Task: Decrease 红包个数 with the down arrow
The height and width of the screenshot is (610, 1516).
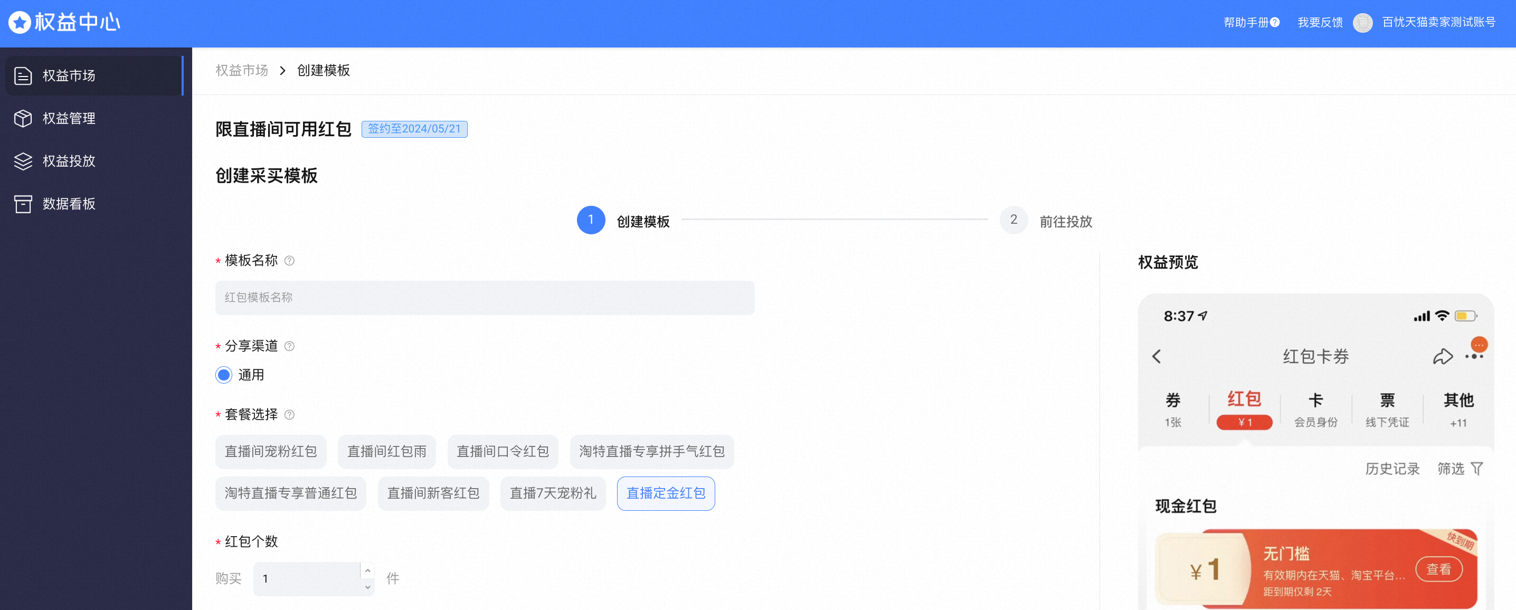Action: pos(367,587)
